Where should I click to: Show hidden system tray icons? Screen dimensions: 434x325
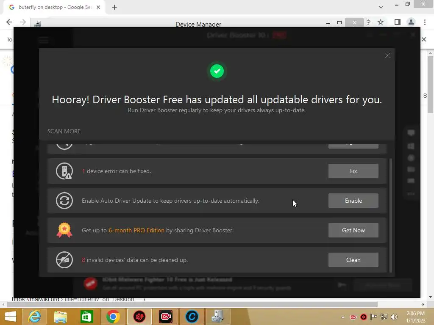click(x=343, y=317)
